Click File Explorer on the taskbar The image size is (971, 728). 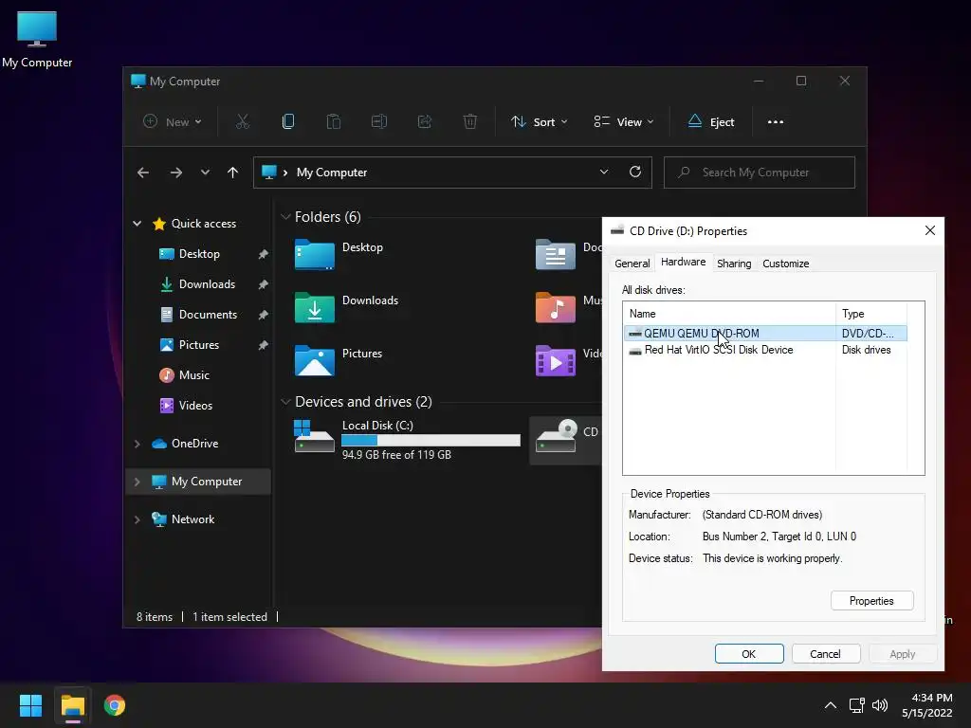coord(72,705)
